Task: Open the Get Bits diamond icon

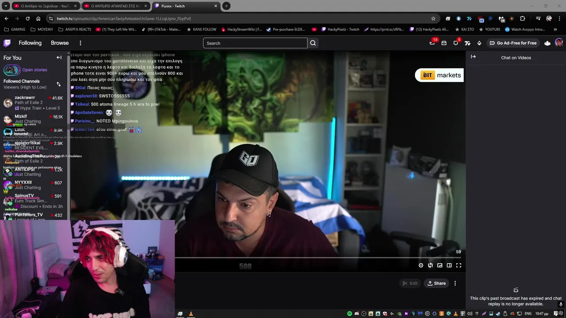Action: coord(479,43)
